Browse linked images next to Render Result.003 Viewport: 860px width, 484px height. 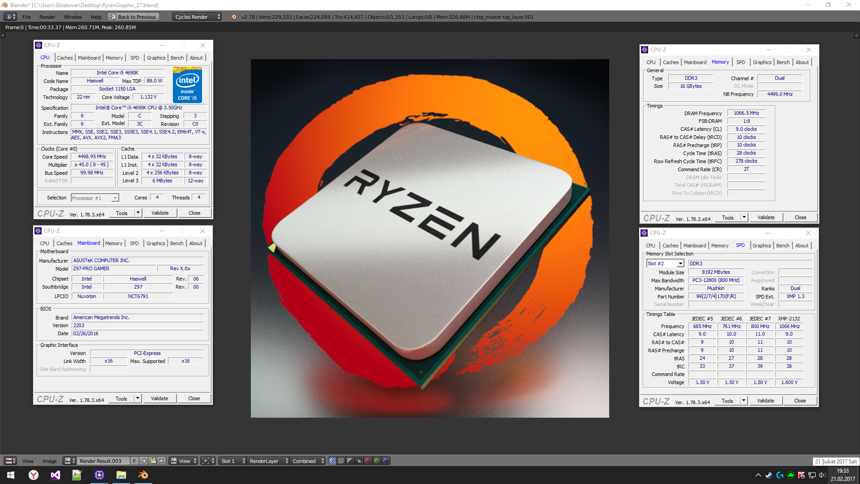(x=69, y=461)
